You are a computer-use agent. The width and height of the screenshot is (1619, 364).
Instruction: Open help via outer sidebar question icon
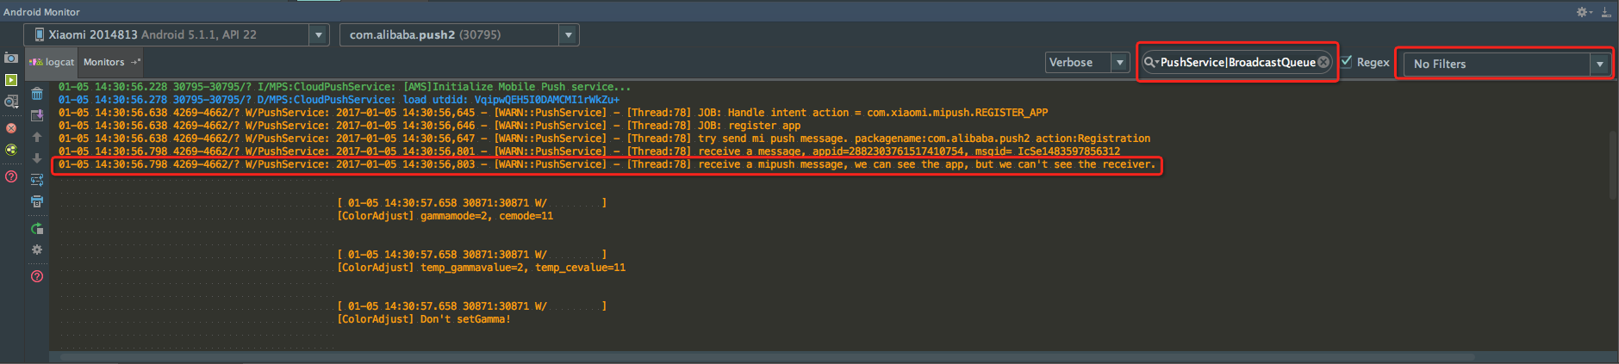(11, 176)
